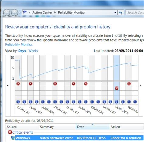
Task: Select the information event icon for 22/08/2011
Action: (24, 102)
